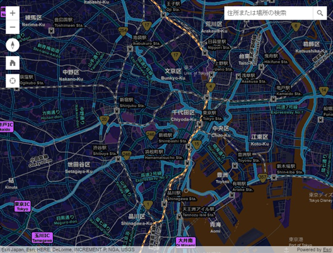This screenshot has width=333, height=253.
Task: Click the Ikebukuro Sta. station icon
Action: click(x=130, y=48)
